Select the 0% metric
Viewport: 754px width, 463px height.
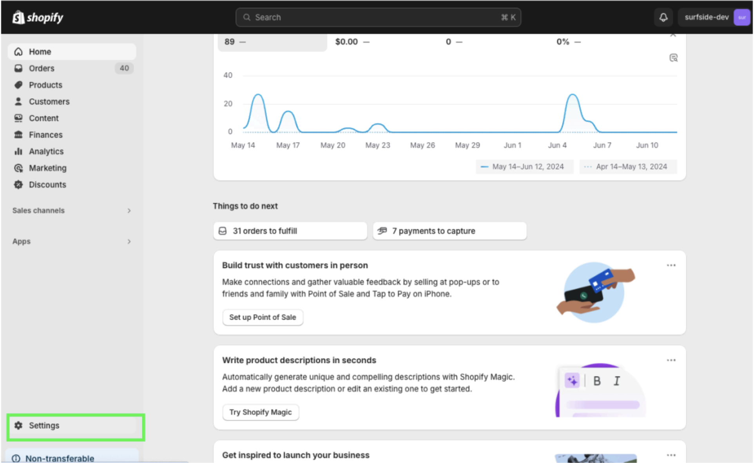pos(568,42)
